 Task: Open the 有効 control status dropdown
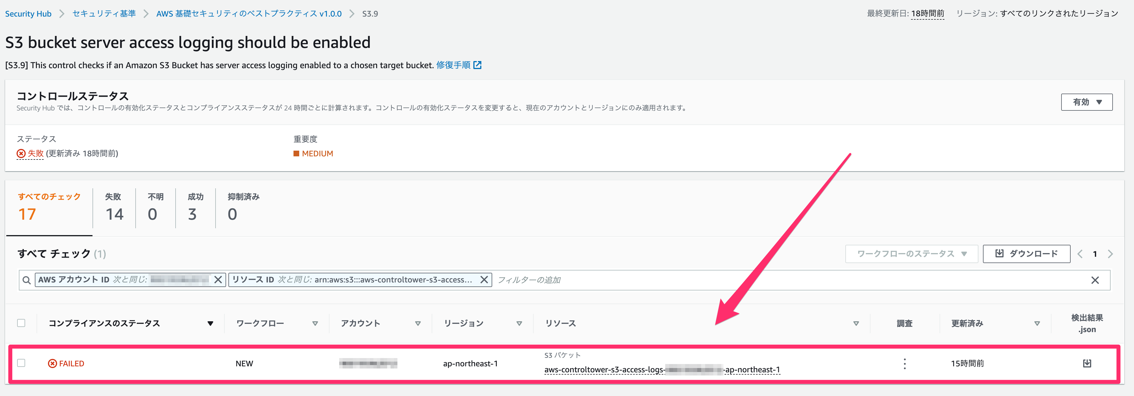click(1086, 102)
